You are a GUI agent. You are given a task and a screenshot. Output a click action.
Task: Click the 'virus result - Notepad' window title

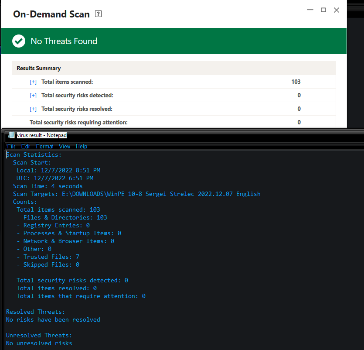click(x=42, y=135)
